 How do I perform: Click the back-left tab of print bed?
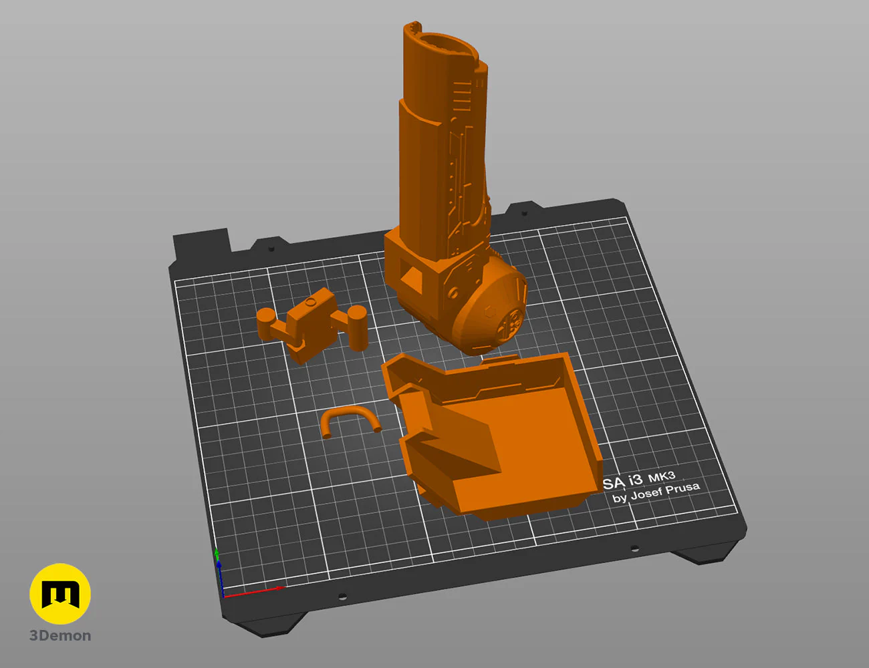tap(201, 243)
